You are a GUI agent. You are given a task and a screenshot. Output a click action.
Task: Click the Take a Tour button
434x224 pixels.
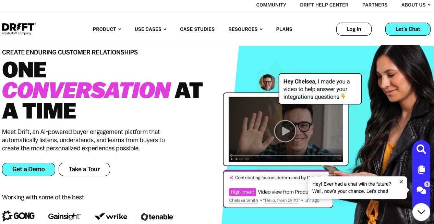(84, 169)
